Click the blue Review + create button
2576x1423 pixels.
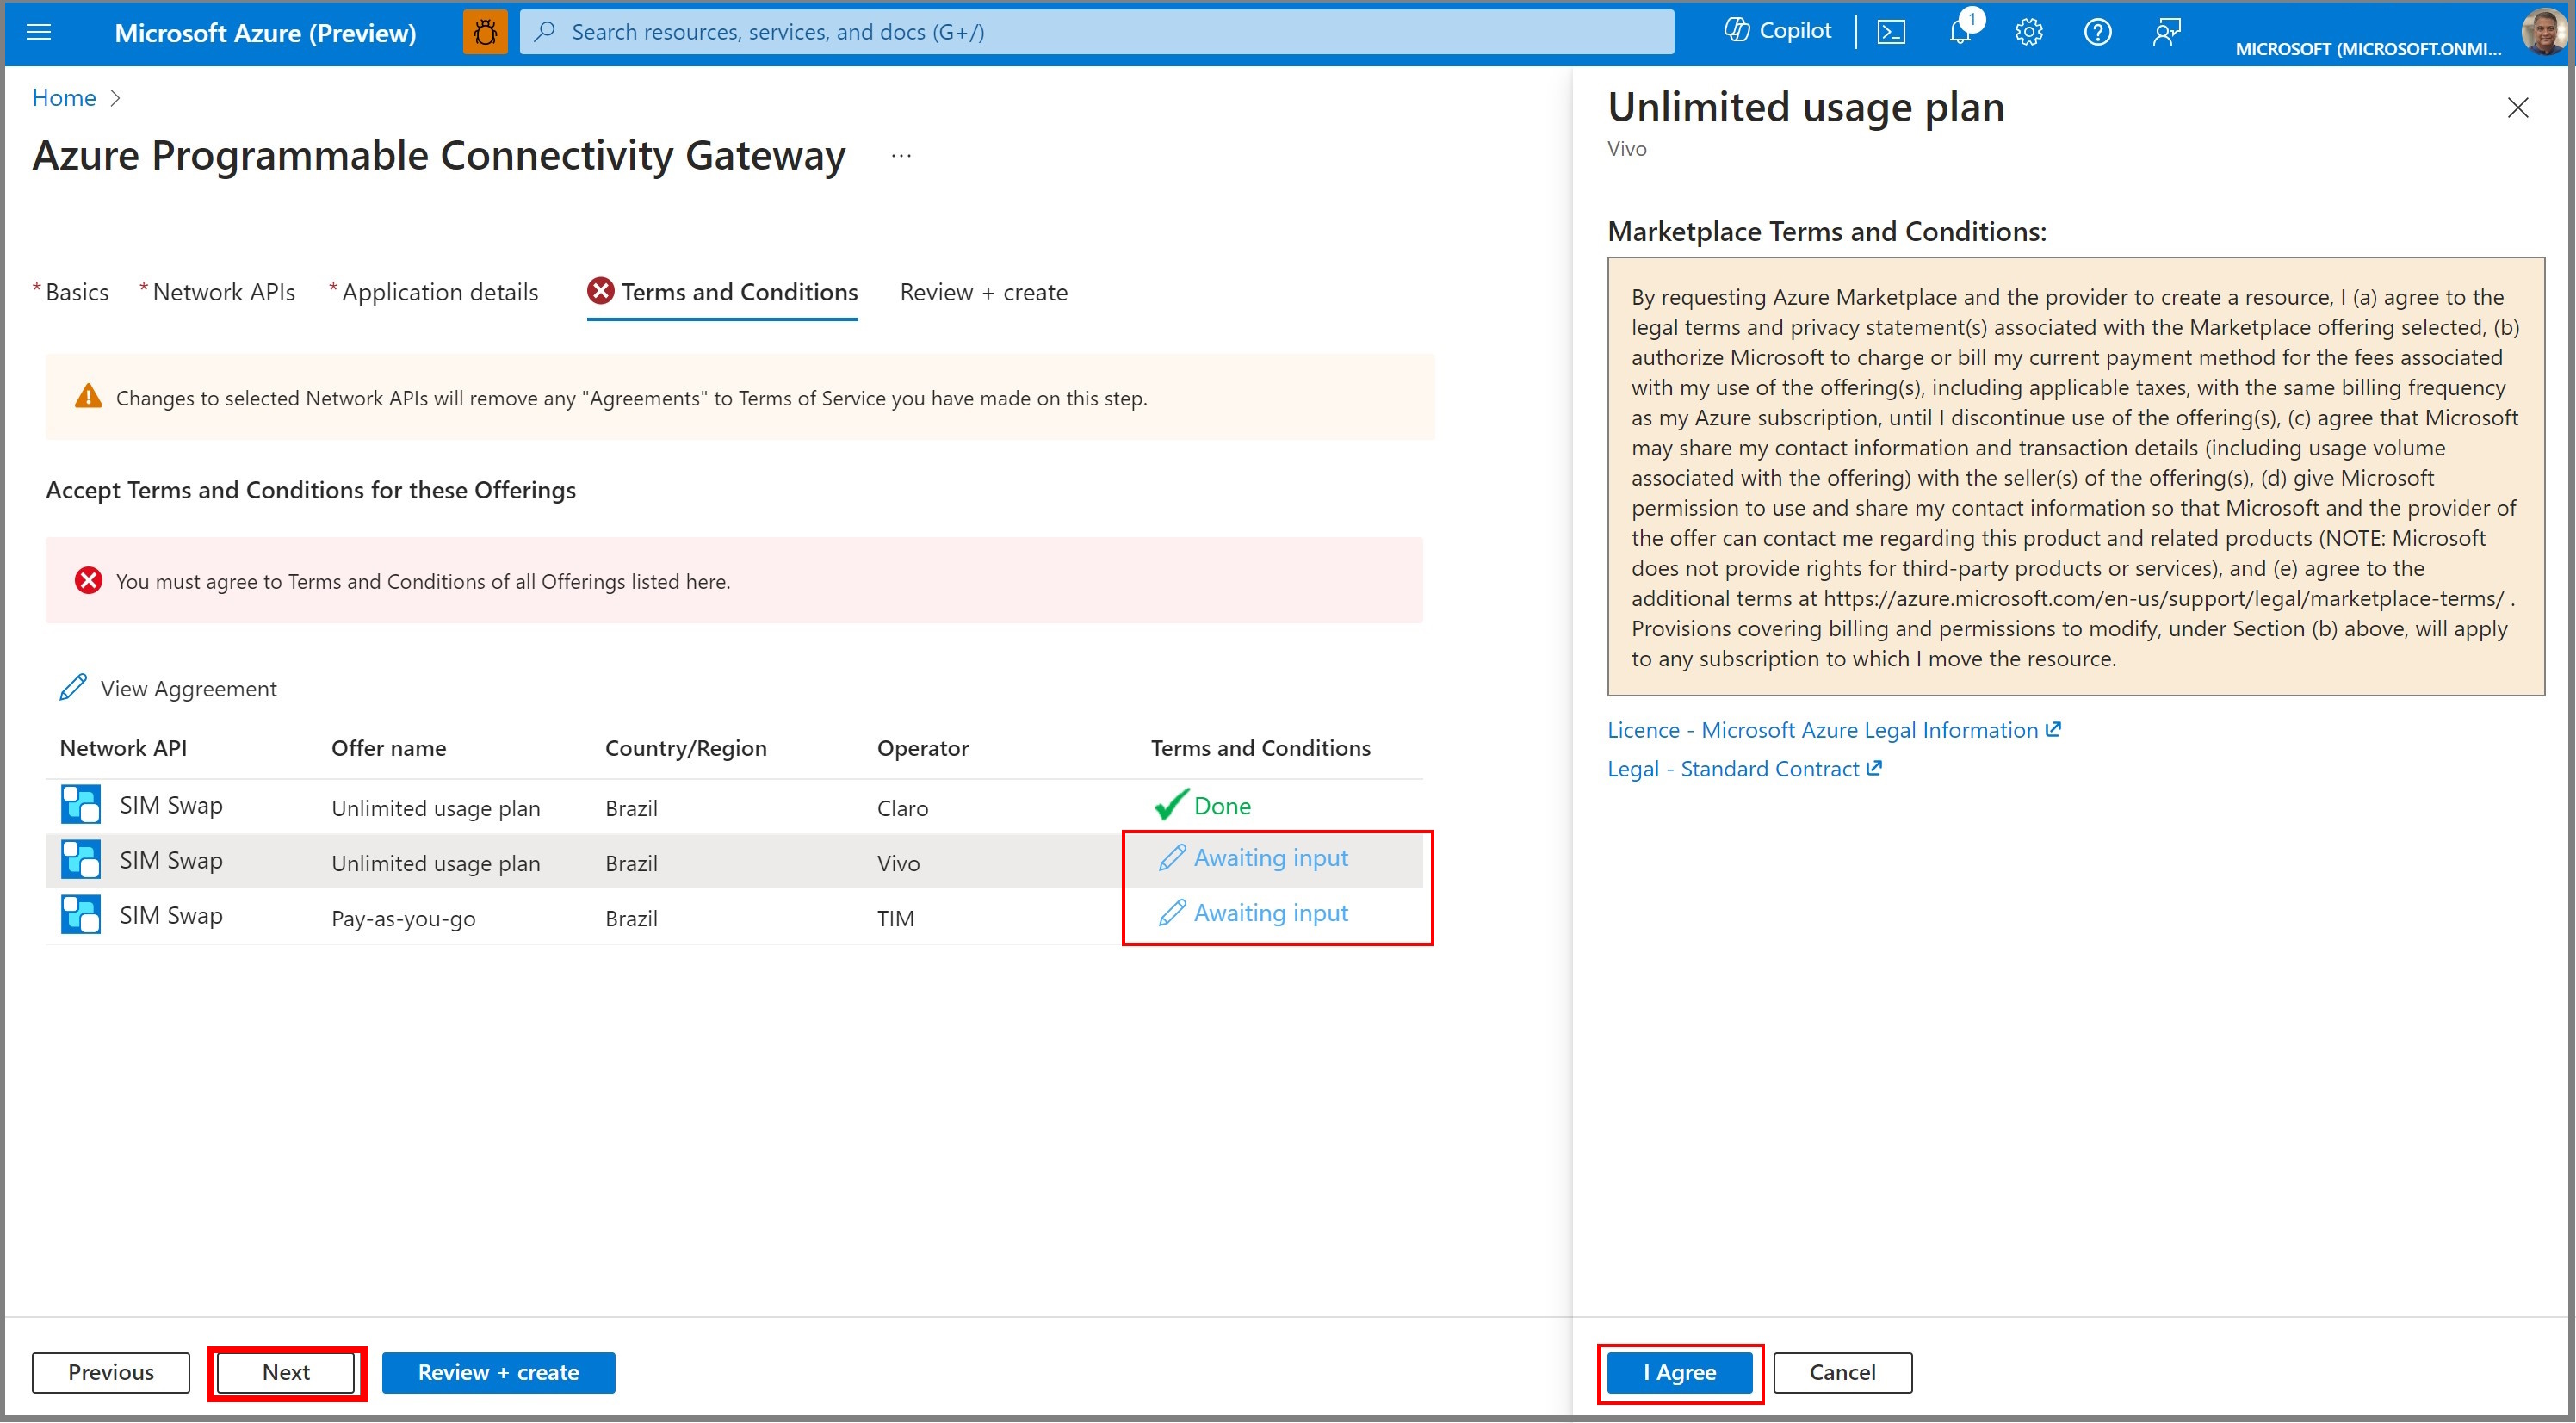[x=498, y=1373]
